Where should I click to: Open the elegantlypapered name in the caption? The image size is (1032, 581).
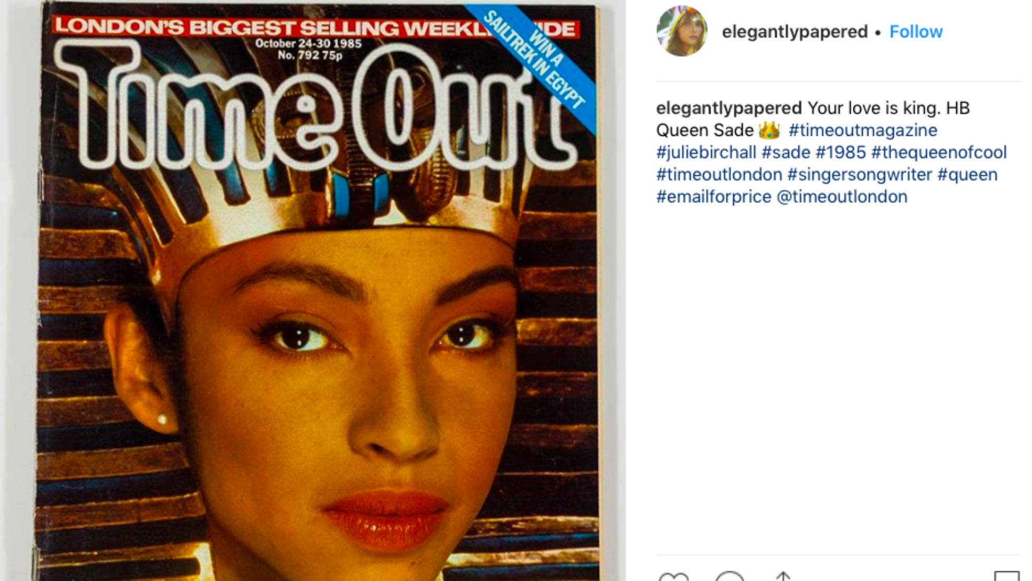pos(729,108)
